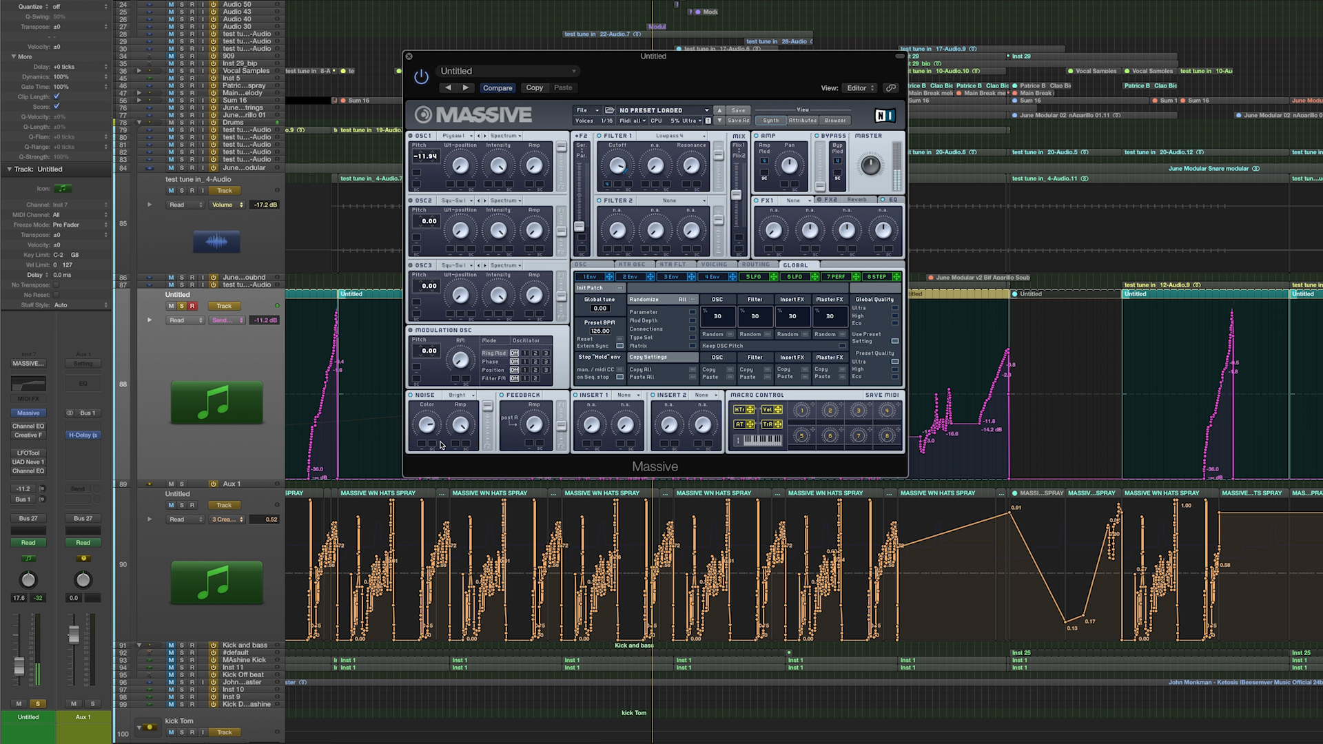The width and height of the screenshot is (1323, 744).
Task: Load previous plug-in setting with left arrow
Action: coord(448,87)
